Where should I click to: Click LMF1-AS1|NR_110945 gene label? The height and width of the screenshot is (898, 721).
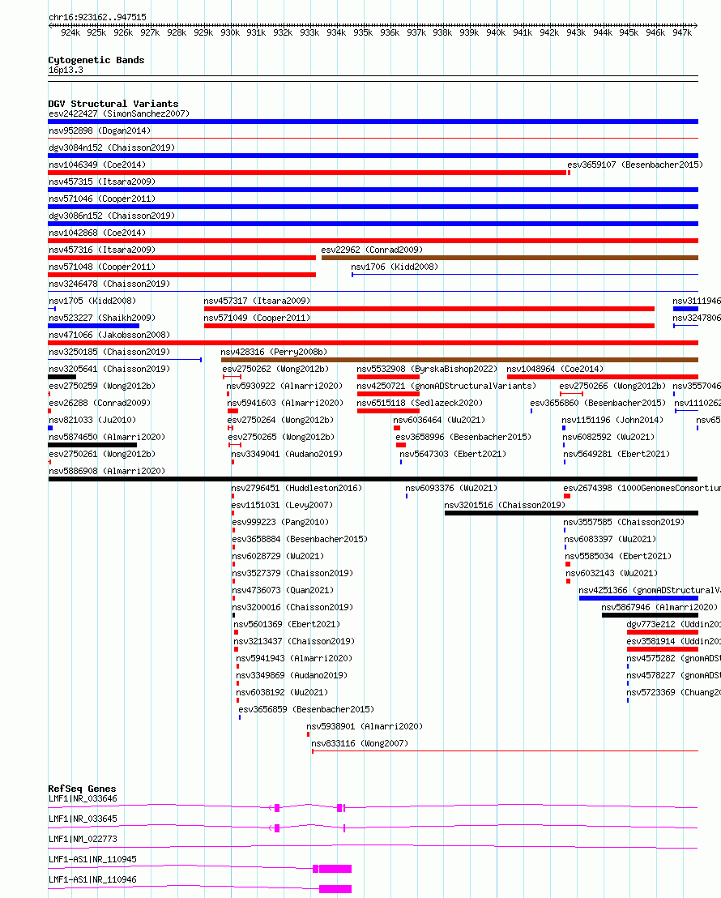click(93, 859)
